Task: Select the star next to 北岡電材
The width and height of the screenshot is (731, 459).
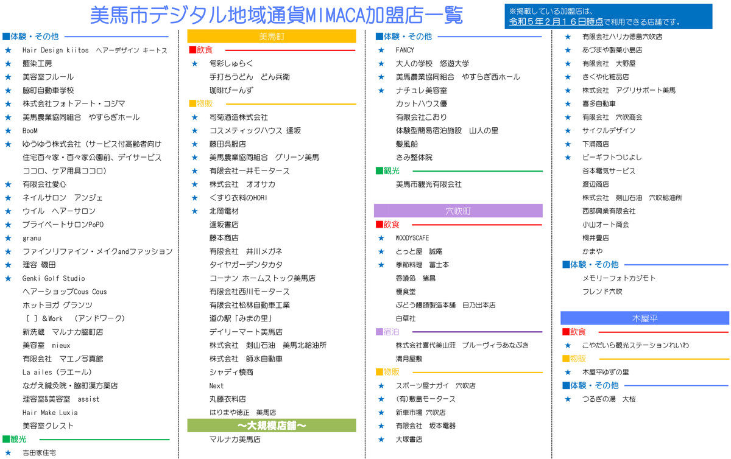Action: pos(195,211)
